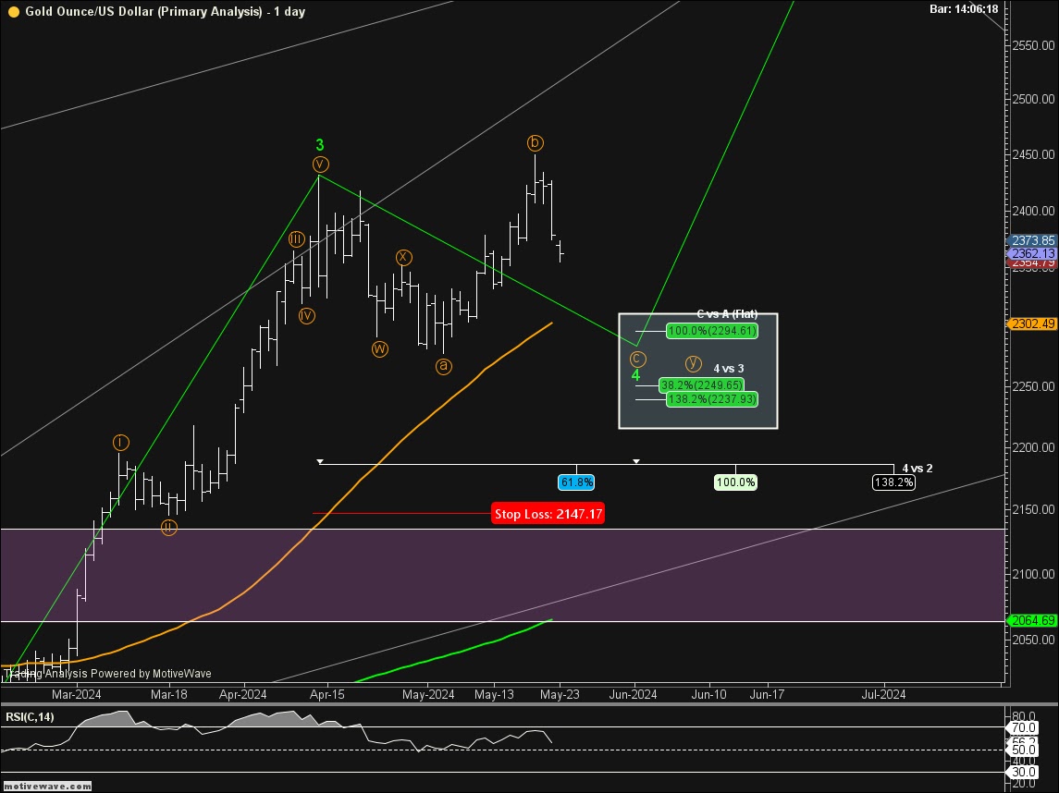Click the red Stop Loss: 2147.17 label
Image resolution: width=1059 pixels, height=793 pixels.
click(548, 514)
